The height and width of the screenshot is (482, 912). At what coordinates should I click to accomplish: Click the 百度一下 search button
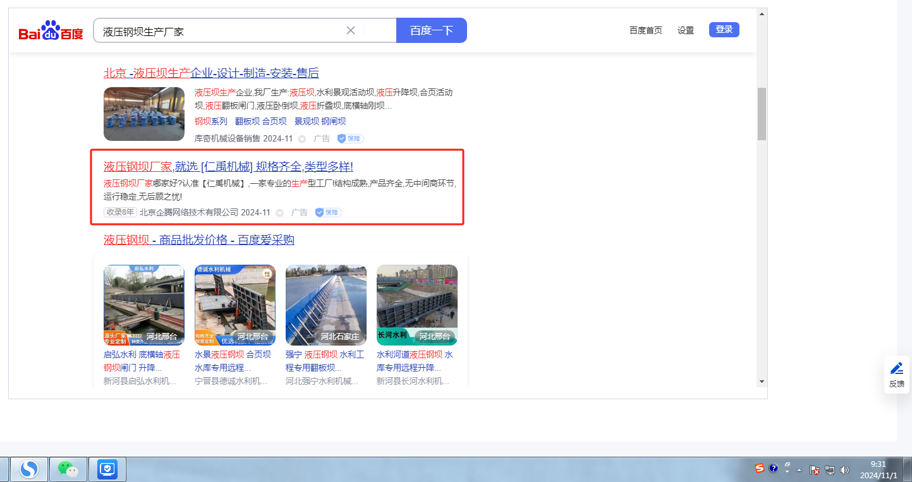432,30
